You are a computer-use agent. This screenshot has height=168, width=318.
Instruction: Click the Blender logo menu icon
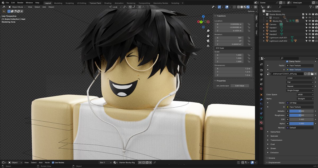click(3, 3)
